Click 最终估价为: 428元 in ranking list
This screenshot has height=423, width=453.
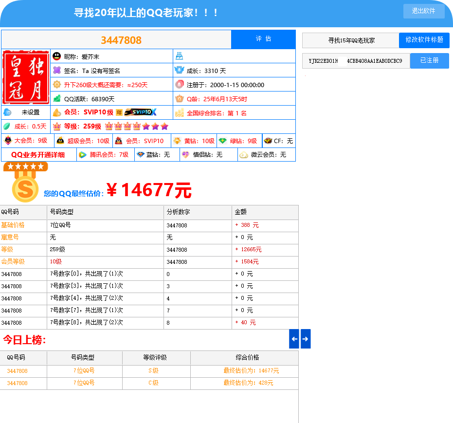(248, 383)
